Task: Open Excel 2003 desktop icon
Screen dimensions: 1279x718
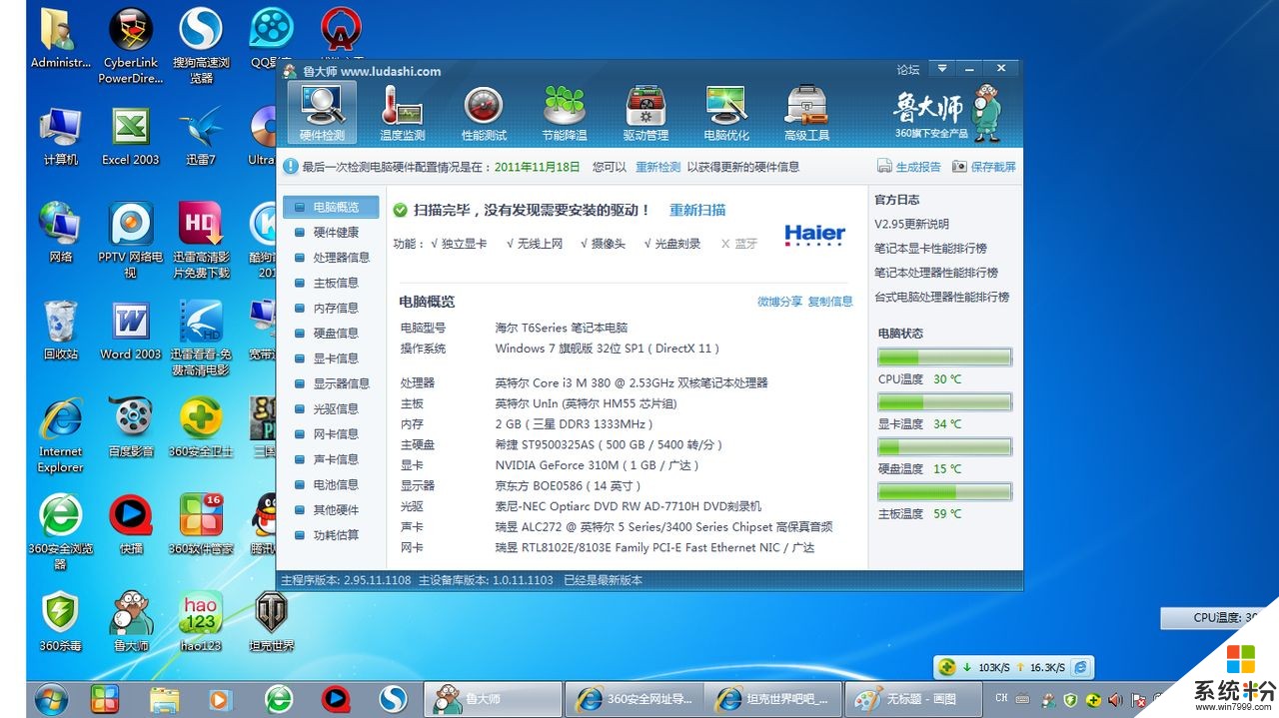Action: [x=130, y=137]
